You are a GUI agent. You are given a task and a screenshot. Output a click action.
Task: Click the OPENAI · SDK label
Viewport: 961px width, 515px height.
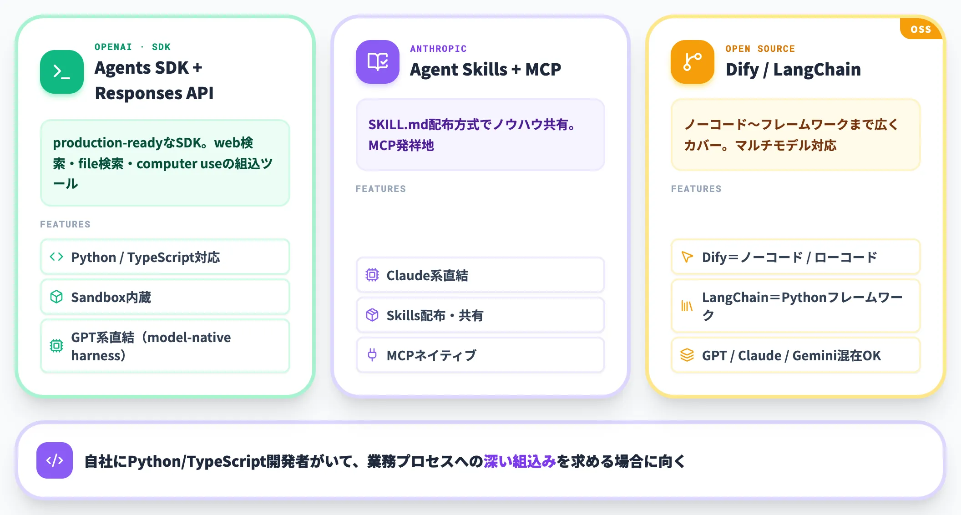tap(132, 47)
